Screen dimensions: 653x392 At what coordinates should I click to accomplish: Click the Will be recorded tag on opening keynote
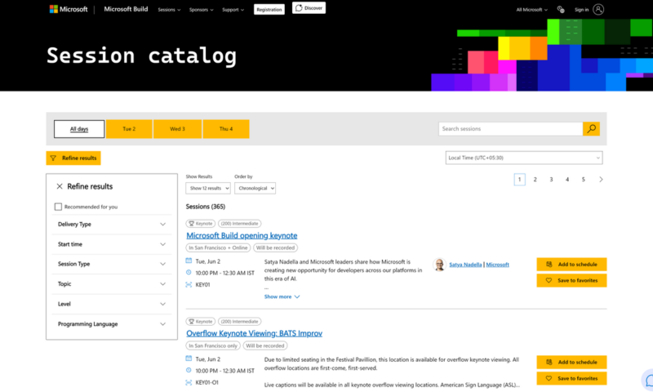tap(275, 248)
